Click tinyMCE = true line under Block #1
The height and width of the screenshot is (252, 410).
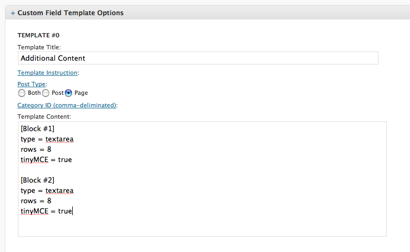tap(46, 160)
